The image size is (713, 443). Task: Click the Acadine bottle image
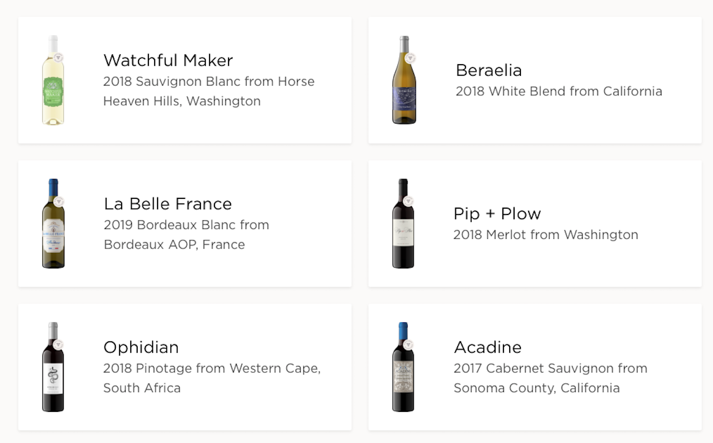403,367
